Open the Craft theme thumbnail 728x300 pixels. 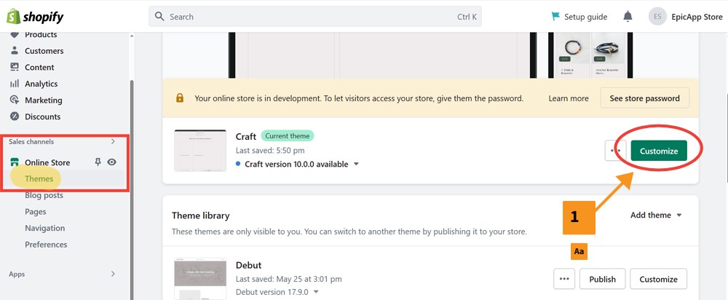click(200, 151)
